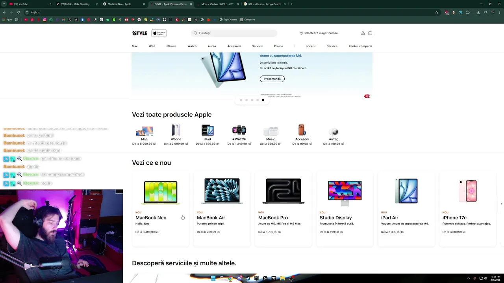Viewport: 504px width, 283px height.
Task: Open Instagram bookmark in bookmarks bar
Action: click(x=44, y=20)
